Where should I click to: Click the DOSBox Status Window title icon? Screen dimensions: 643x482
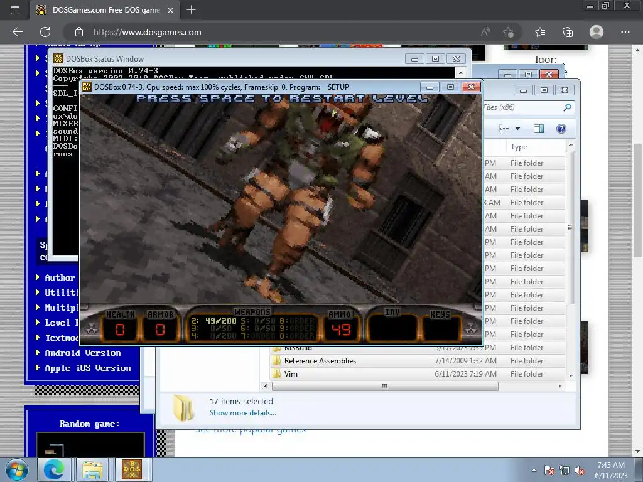tap(58, 58)
